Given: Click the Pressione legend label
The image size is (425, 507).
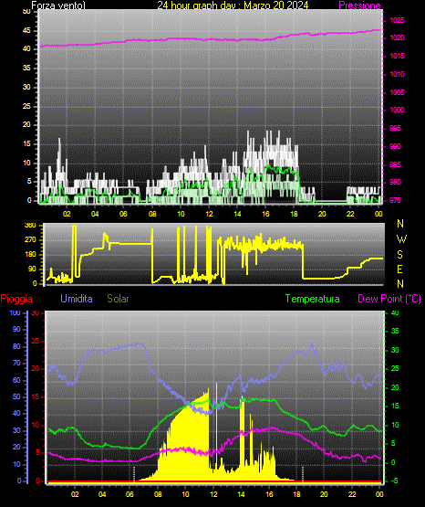Looking at the screenshot, I should [x=359, y=5].
